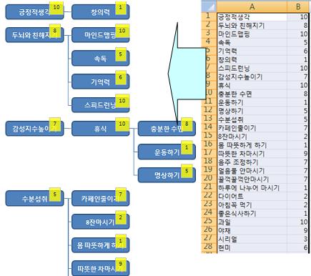Select column A header
Image resolution: width=311 pixels, height=276 pixels.
(x=252, y=6)
